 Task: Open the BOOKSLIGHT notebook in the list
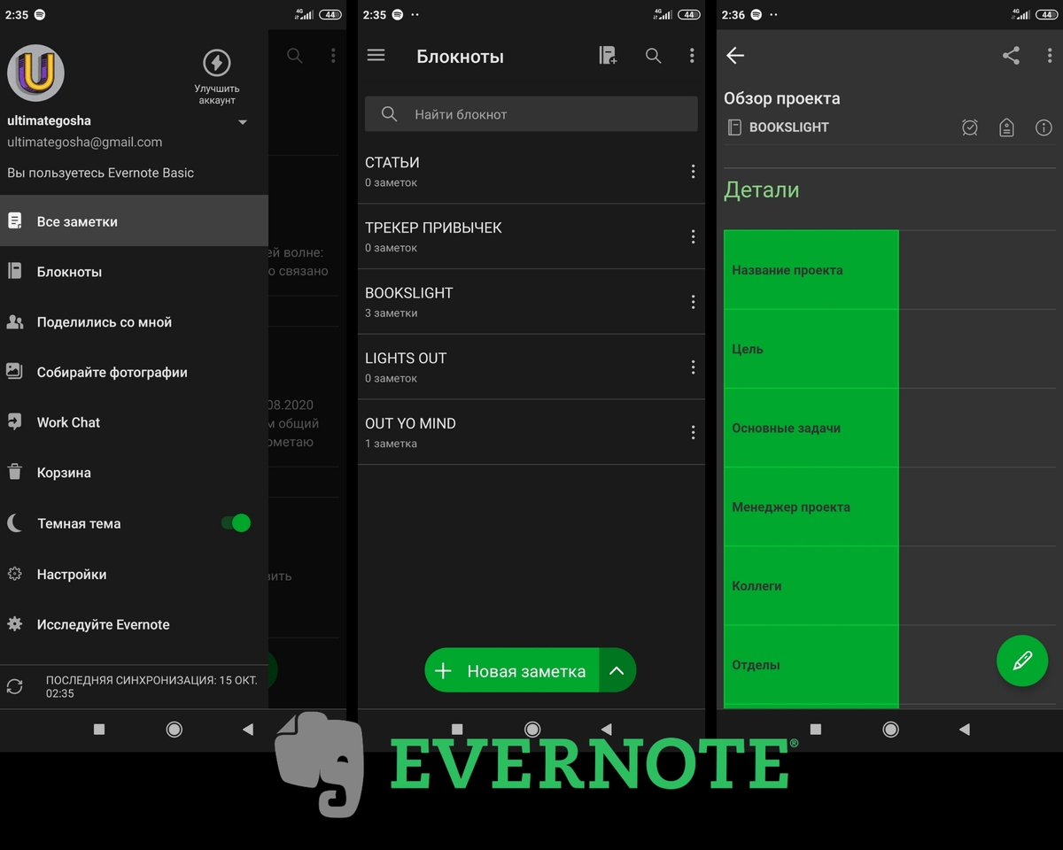(531, 302)
